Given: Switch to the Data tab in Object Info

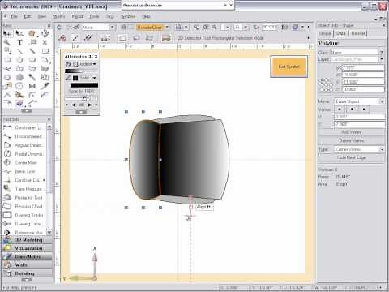Looking at the screenshot, I should click(341, 33).
